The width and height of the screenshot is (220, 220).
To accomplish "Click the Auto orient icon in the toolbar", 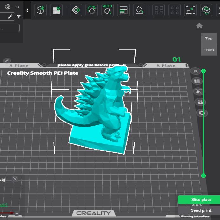I will (x=108, y=10).
